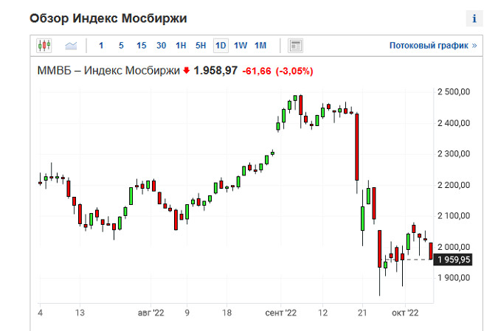Switch to the 1W weekly timeframe
Screen dimensions: 498x331
click(x=241, y=46)
